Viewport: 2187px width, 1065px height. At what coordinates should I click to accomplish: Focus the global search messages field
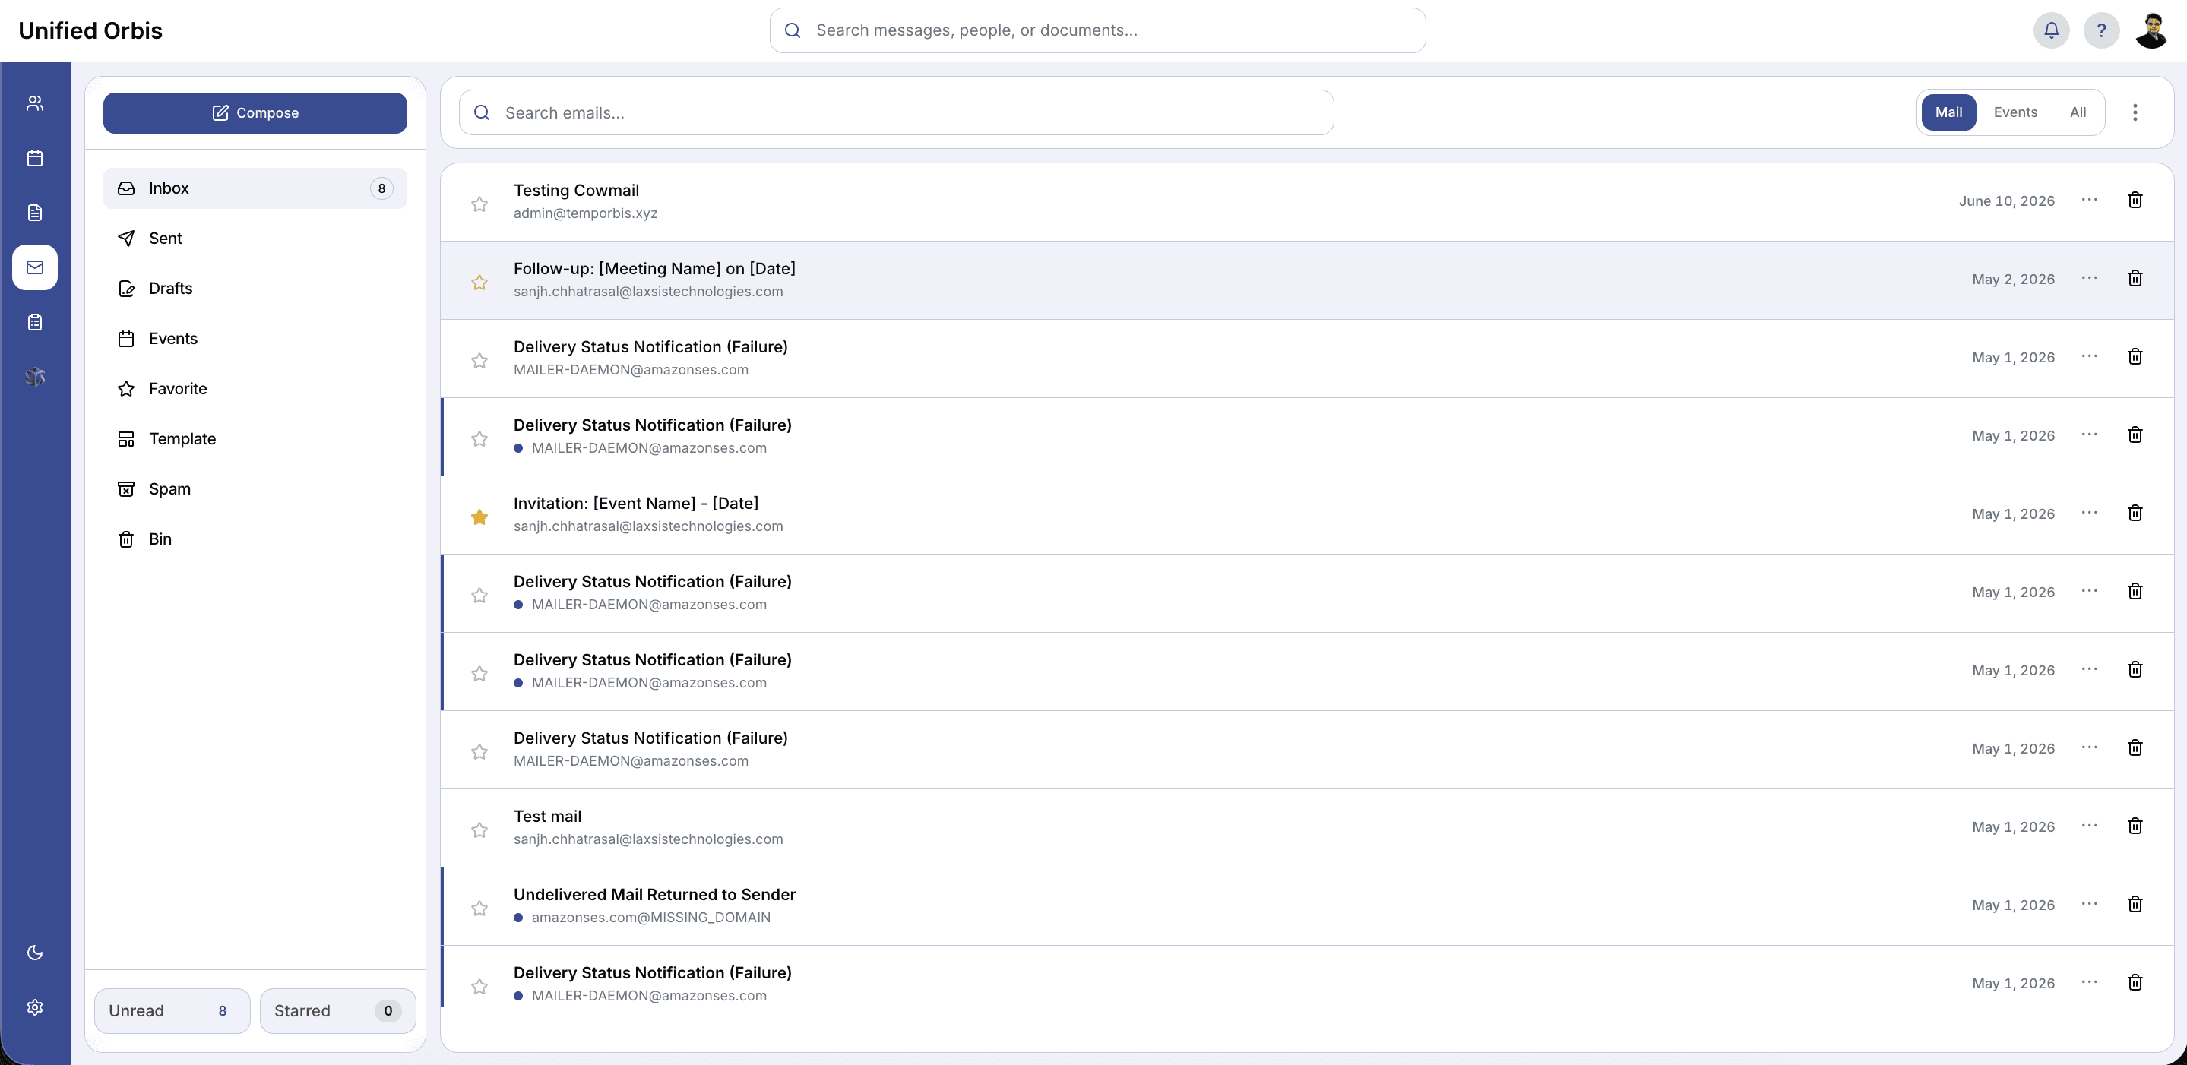coord(1098,30)
